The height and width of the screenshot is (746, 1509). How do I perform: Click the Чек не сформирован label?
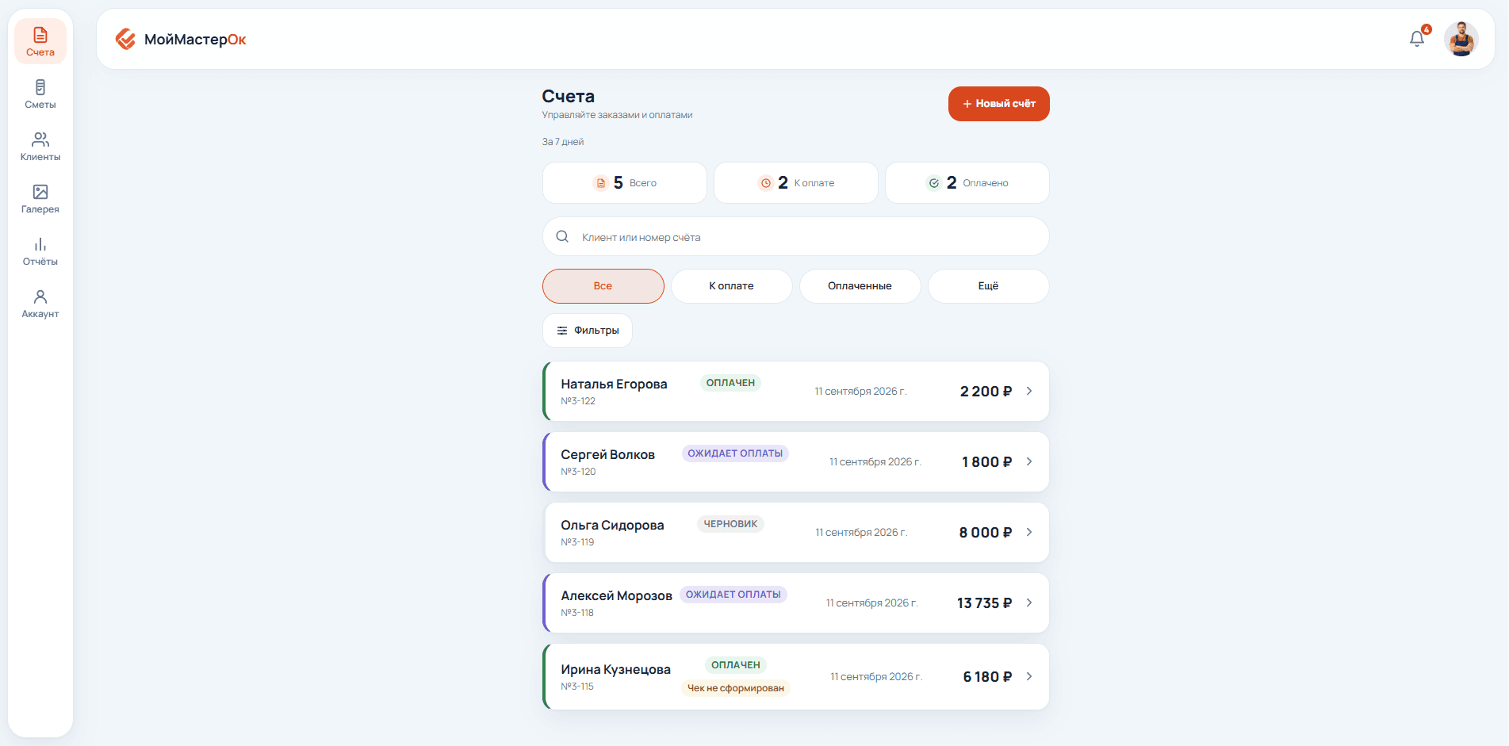(x=736, y=688)
